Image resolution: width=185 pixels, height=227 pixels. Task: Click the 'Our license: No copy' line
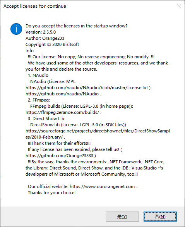click(x=91, y=57)
